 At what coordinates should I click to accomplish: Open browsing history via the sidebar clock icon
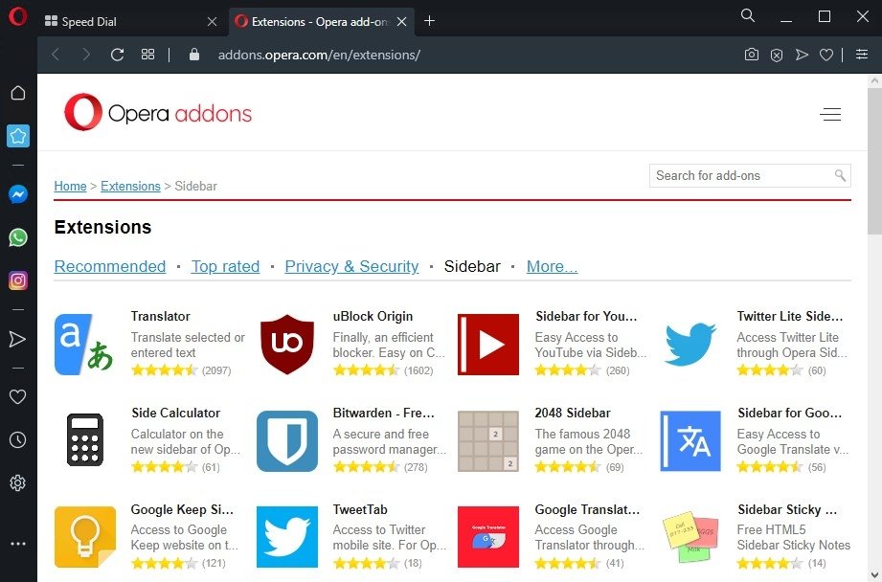[x=17, y=439]
